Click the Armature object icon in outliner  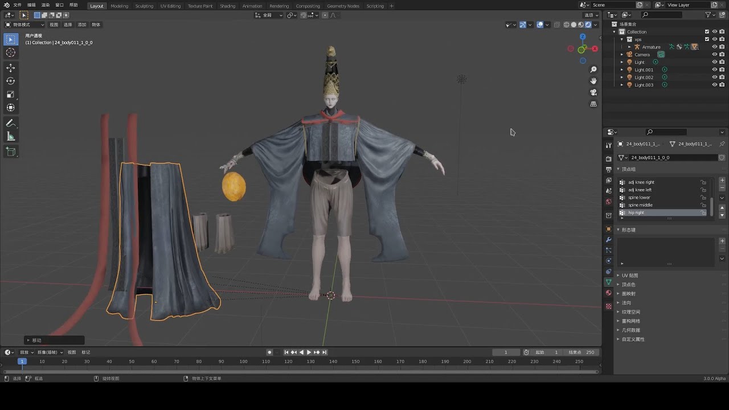637,47
